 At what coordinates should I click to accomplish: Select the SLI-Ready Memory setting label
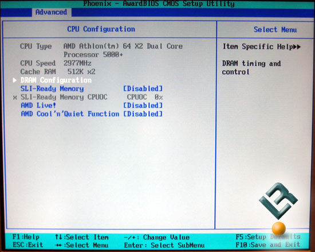point(52,89)
